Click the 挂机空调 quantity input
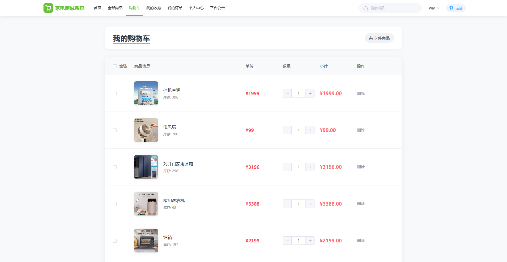Image resolution: width=507 pixels, height=262 pixels. (x=299, y=93)
